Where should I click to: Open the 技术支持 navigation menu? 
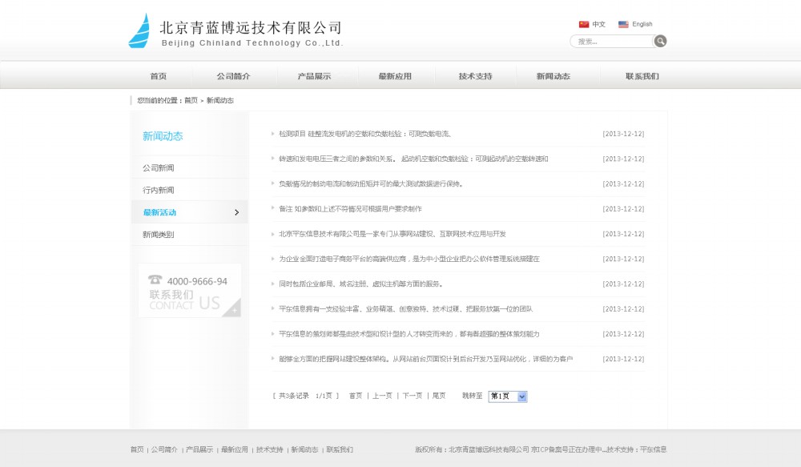(x=474, y=75)
